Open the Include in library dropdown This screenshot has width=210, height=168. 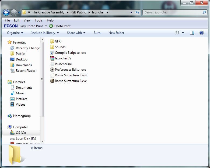point(45,33)
